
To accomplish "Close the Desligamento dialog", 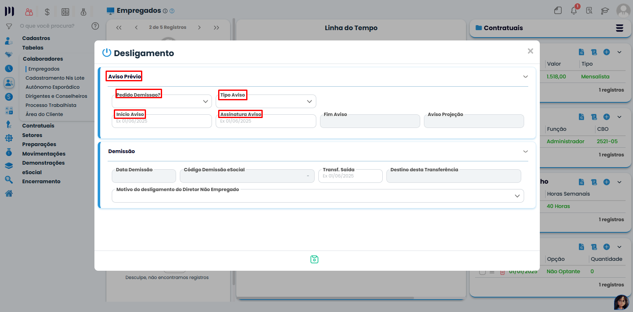I will click(x=530, y=51).
